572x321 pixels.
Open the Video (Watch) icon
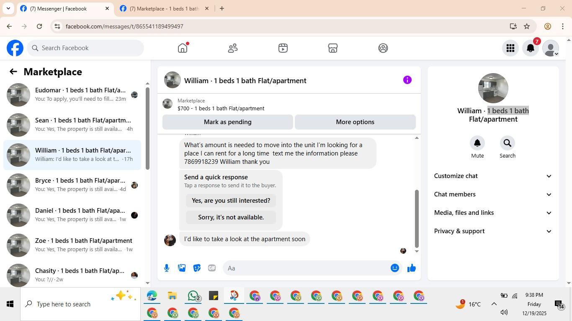[283, 48]
